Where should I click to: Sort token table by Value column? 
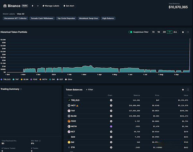(186, 95)
